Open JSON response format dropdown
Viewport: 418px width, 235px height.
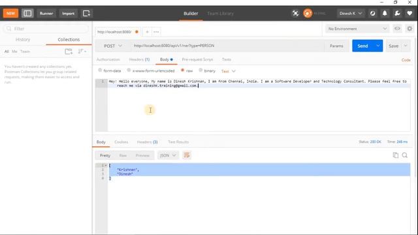(x=168, y=155)
